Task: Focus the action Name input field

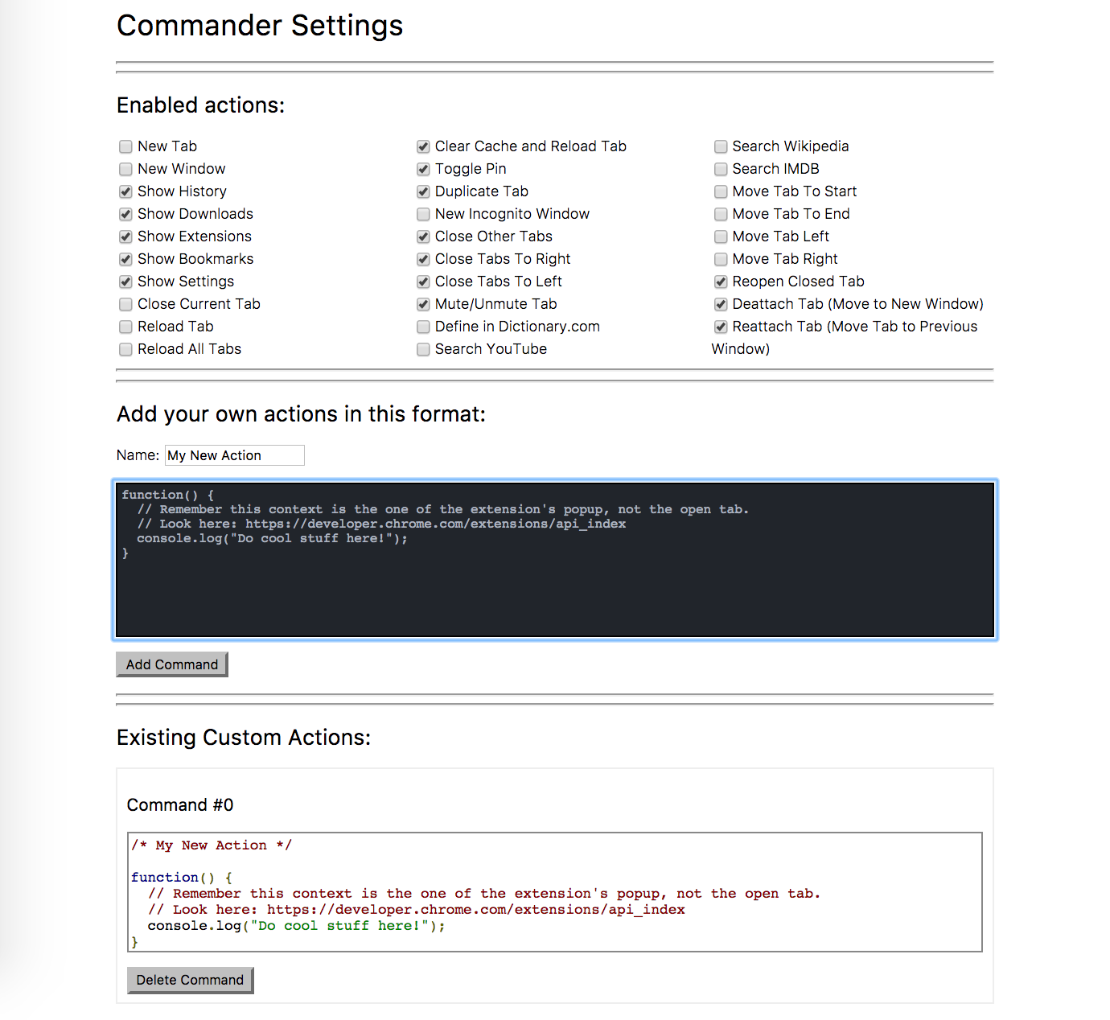Action: click(235, 455)
